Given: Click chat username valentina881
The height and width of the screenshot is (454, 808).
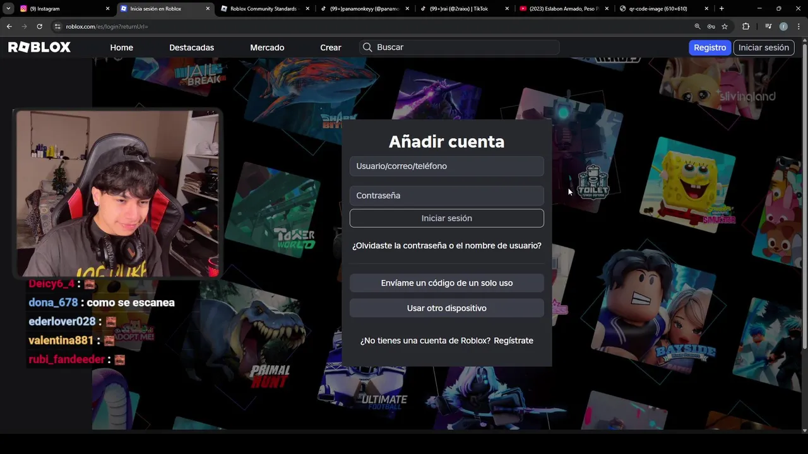Looking at the screenshot, I should 61,340.
